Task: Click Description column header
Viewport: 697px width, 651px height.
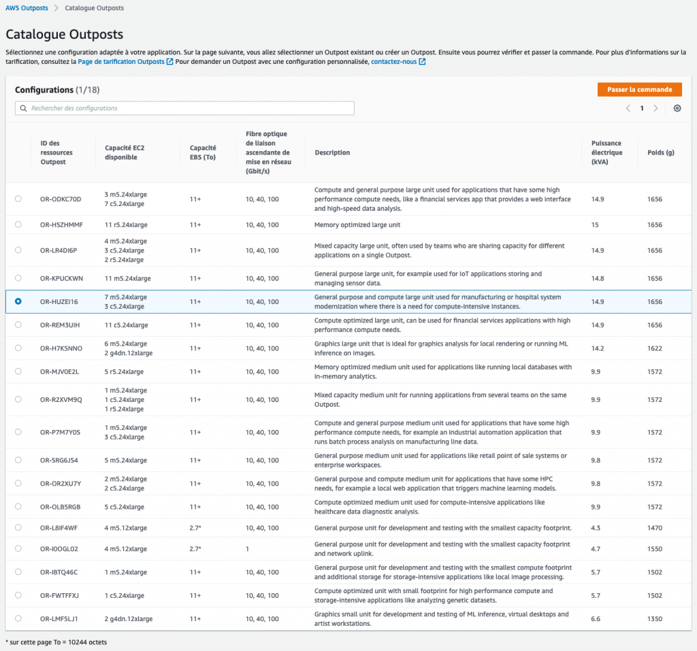Action: pyautogui.click(x=332, y=152)
